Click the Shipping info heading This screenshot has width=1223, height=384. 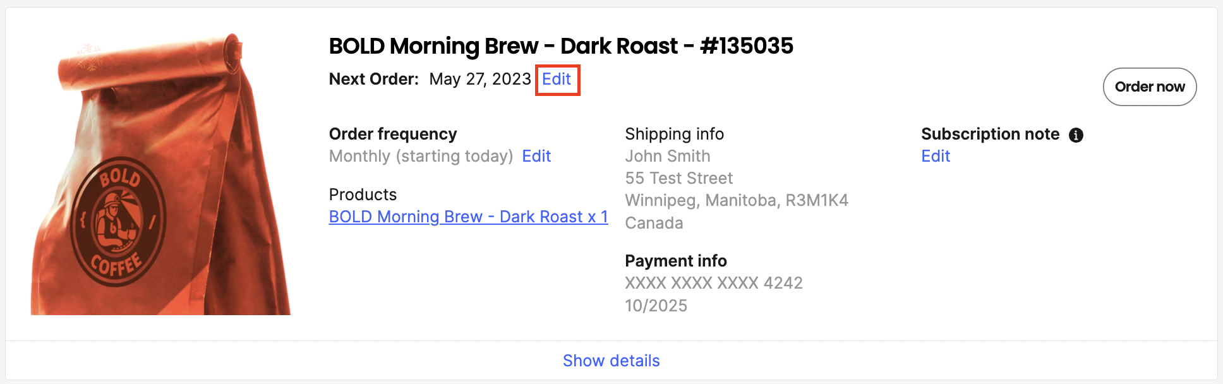[x=675, y=134]
